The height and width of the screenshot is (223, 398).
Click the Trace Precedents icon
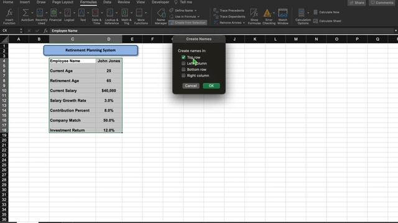pos(216,11)
